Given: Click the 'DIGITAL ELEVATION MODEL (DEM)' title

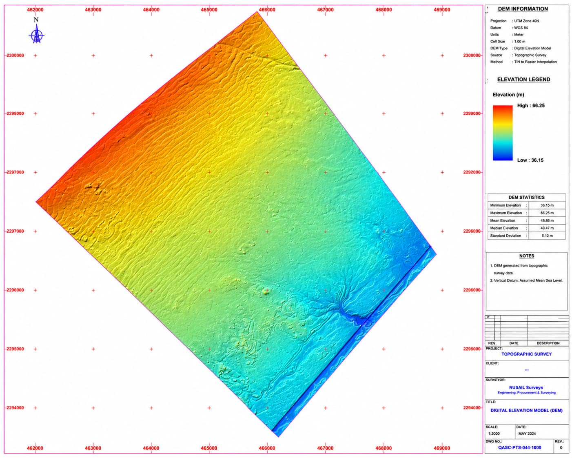Looking at the screenshot, I should point(526,411).
